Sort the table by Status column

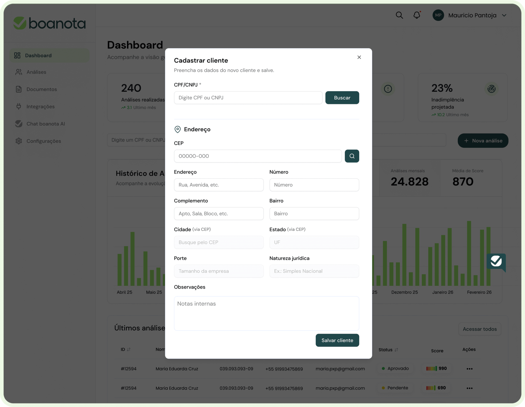[396, 350]
